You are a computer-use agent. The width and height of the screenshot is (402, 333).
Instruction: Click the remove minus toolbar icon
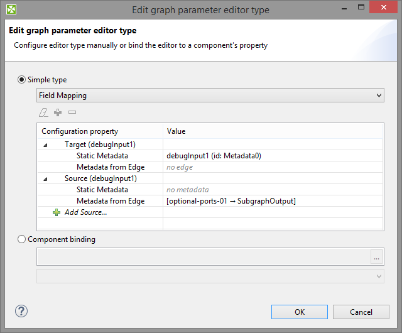(x=72, y=112)
